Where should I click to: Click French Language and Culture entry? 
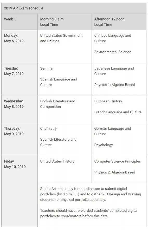click(118, 112)
